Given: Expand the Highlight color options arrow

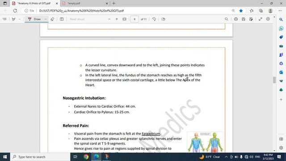Looking at the screenshot, I should 19,19.
